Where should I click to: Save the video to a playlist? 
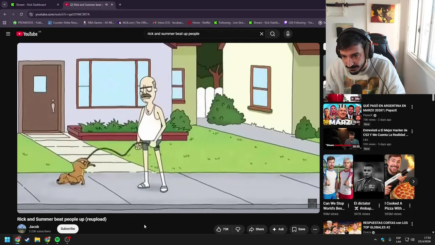tap(299, 229)
